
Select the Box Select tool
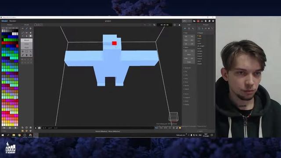(x=26, y=52)
